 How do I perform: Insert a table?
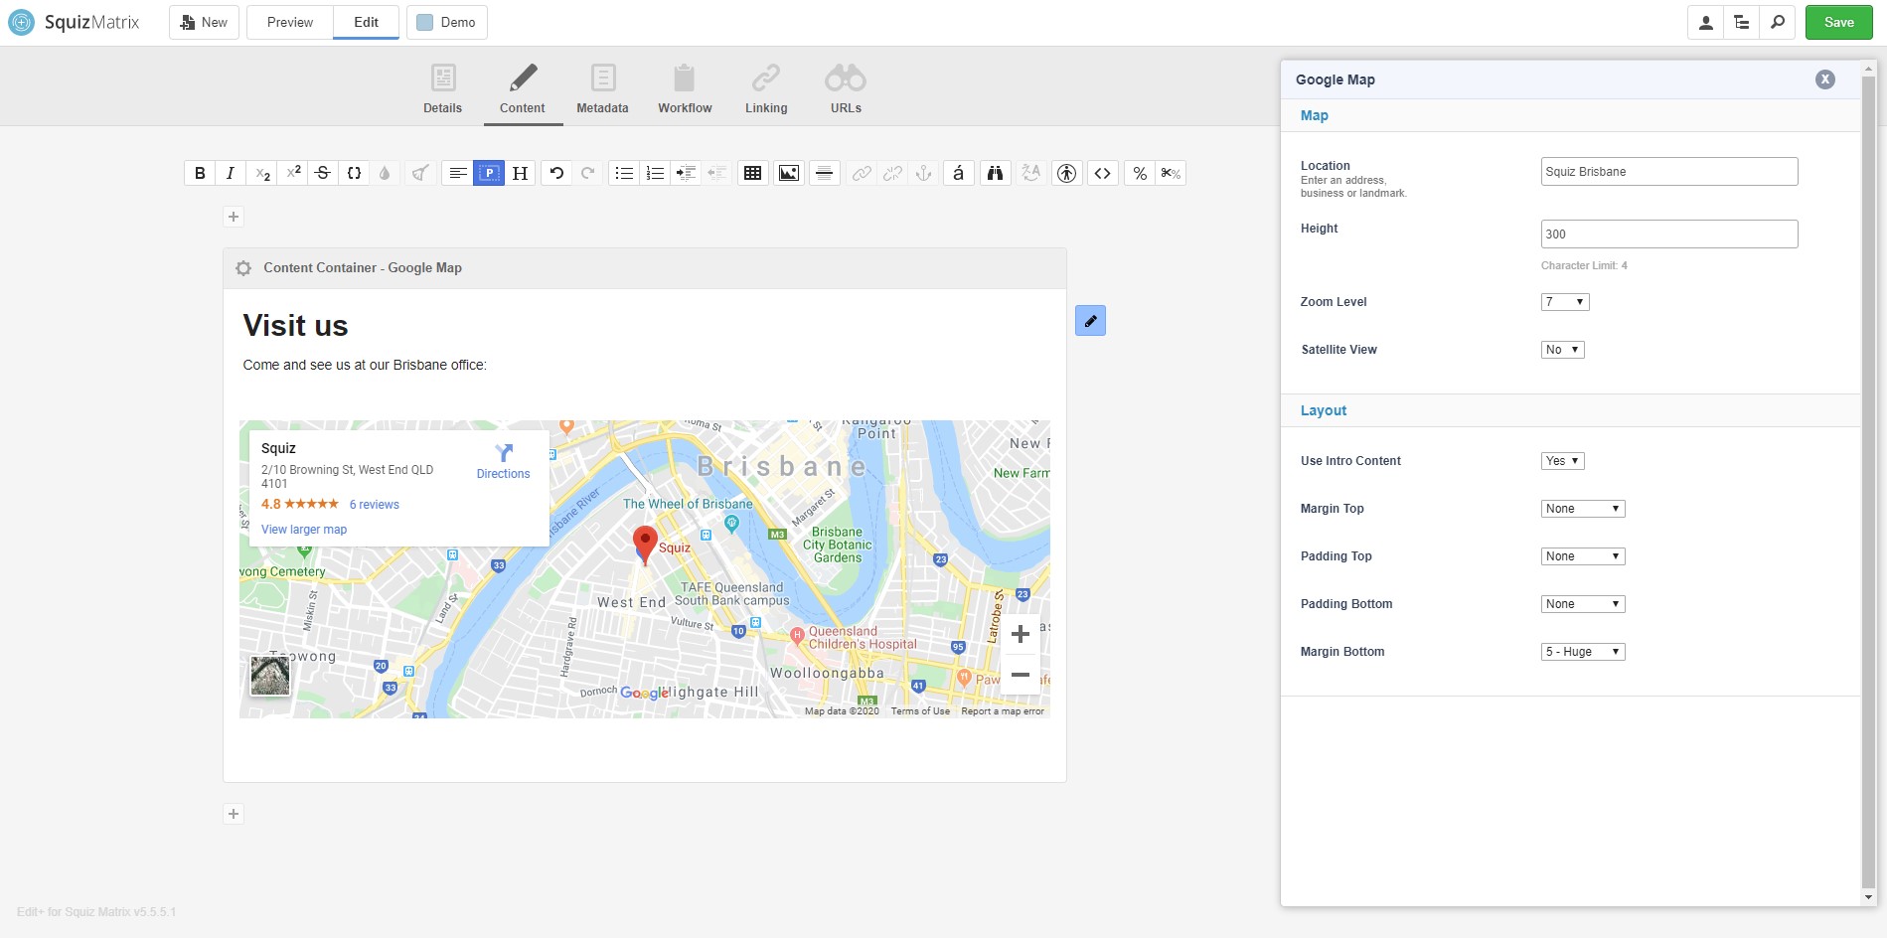[753, 173]
